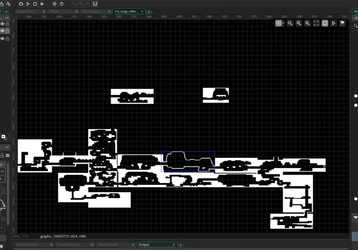This screenshot has width=358, height=250.
Task: Click the left panel vertical scrollbar
Action: 8,194
